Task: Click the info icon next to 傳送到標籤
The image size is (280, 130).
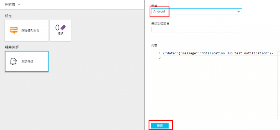Action: click(168, 23)
